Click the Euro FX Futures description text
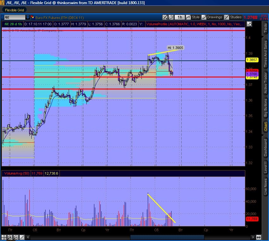The width and height of the screenshot is (269, 241). click(59, 17)
